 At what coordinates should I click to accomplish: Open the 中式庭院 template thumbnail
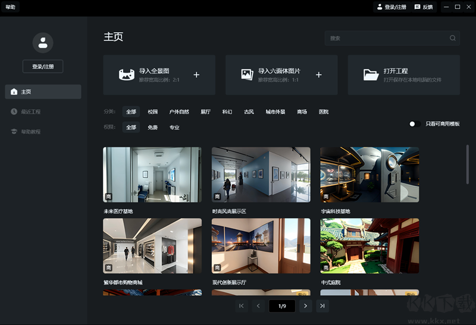click(369, 246)
